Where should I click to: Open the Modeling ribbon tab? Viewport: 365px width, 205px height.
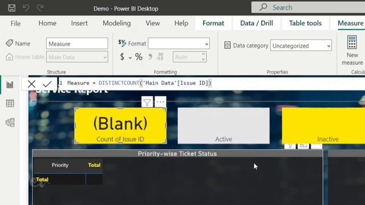coord(116,23)
